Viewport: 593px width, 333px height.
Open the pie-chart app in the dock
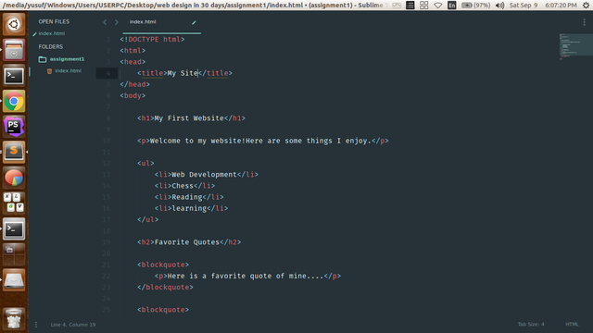14,178
